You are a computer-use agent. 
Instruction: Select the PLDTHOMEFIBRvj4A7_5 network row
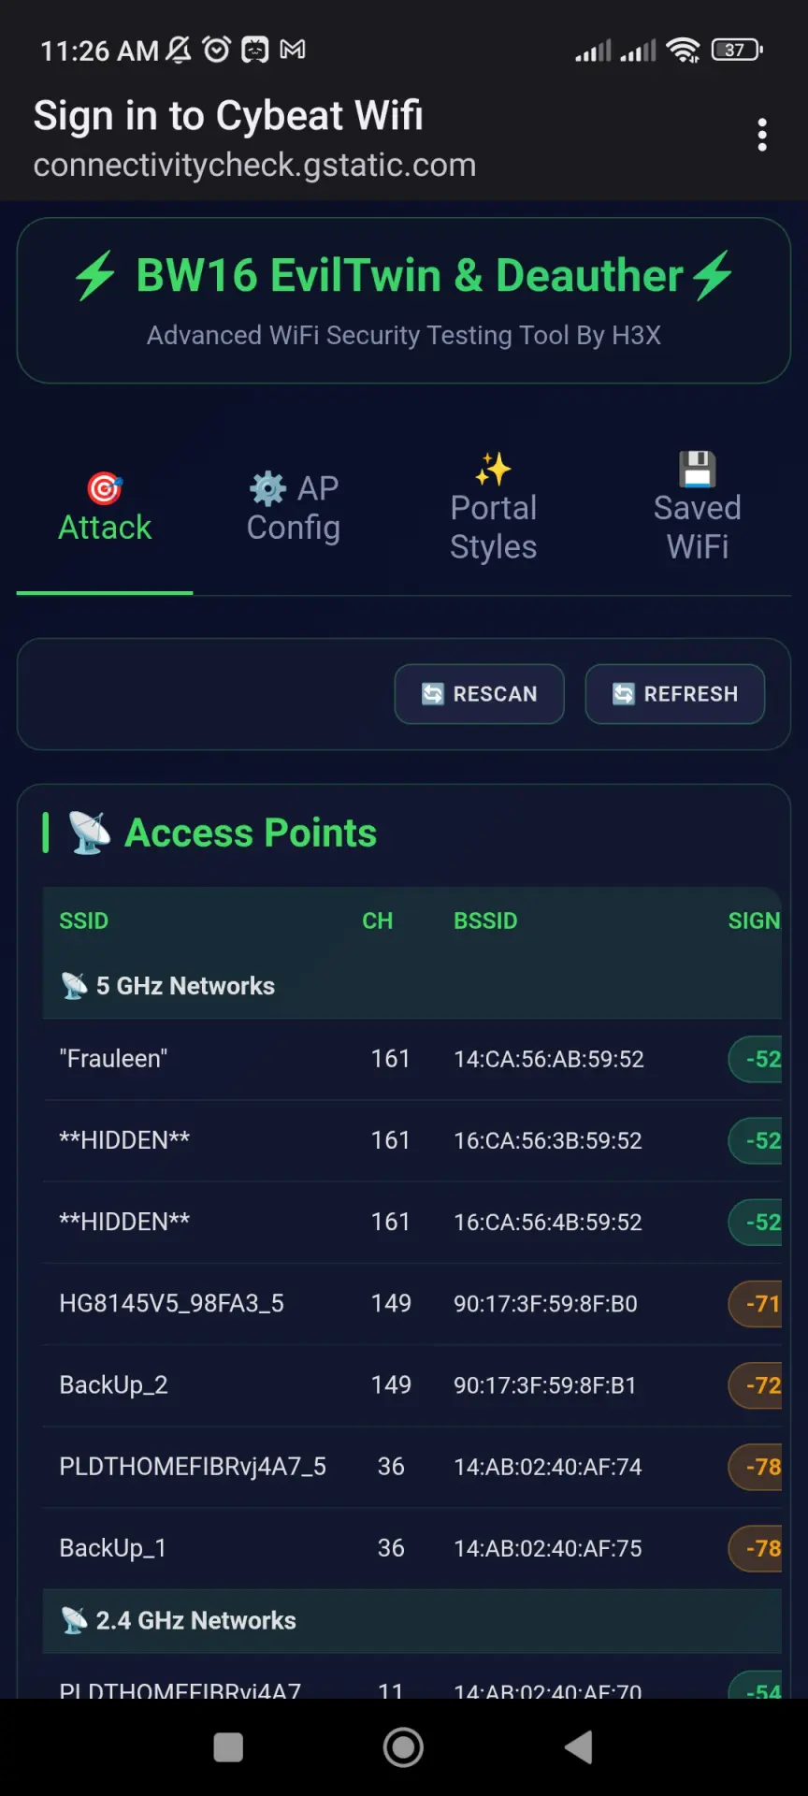[x=411, y=1467]
